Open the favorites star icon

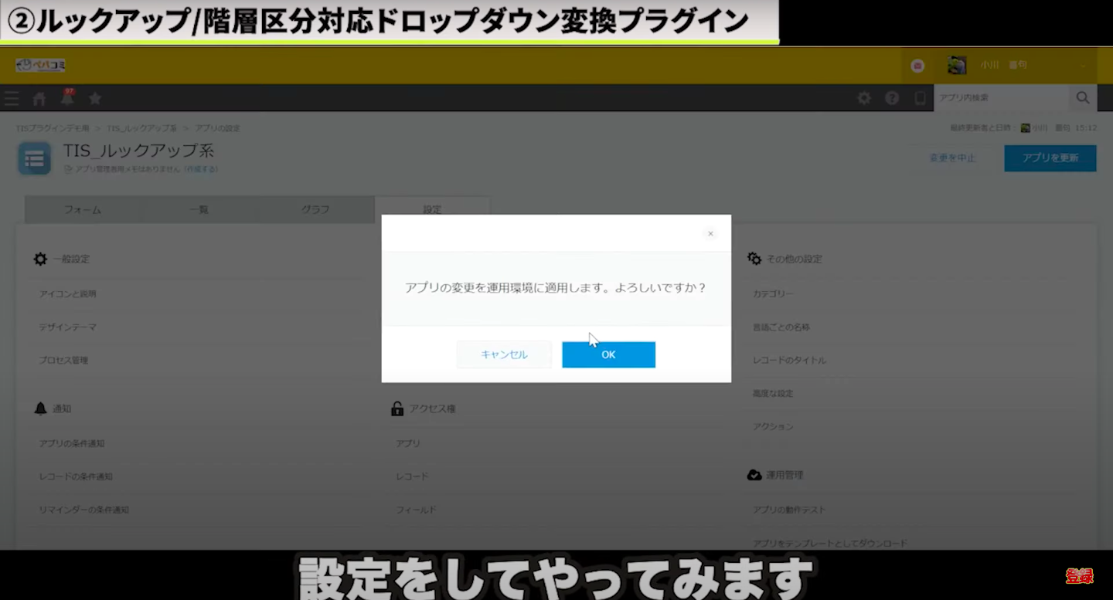[95, 98]
